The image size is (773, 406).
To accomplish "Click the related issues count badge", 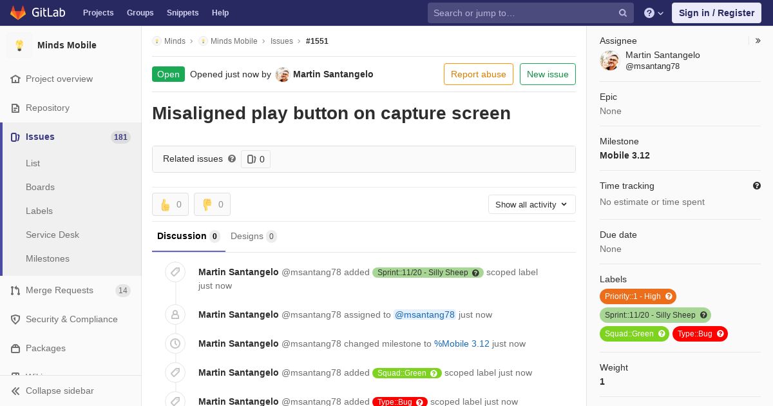I will (256, 159).
